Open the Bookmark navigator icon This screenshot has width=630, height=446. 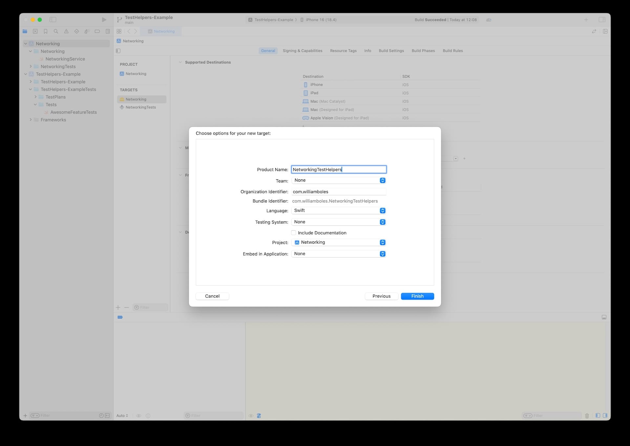(46, 32)
